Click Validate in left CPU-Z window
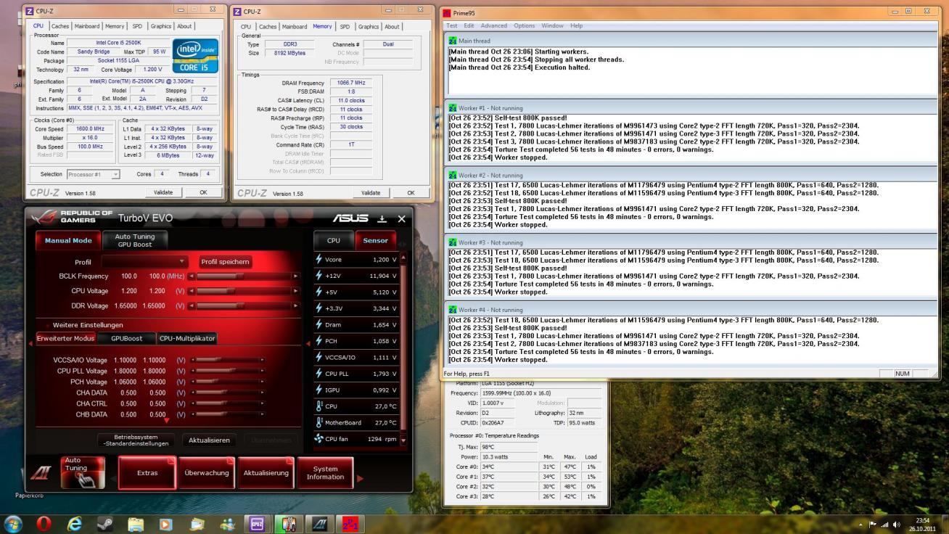949x534 pixels. point(164,192)
